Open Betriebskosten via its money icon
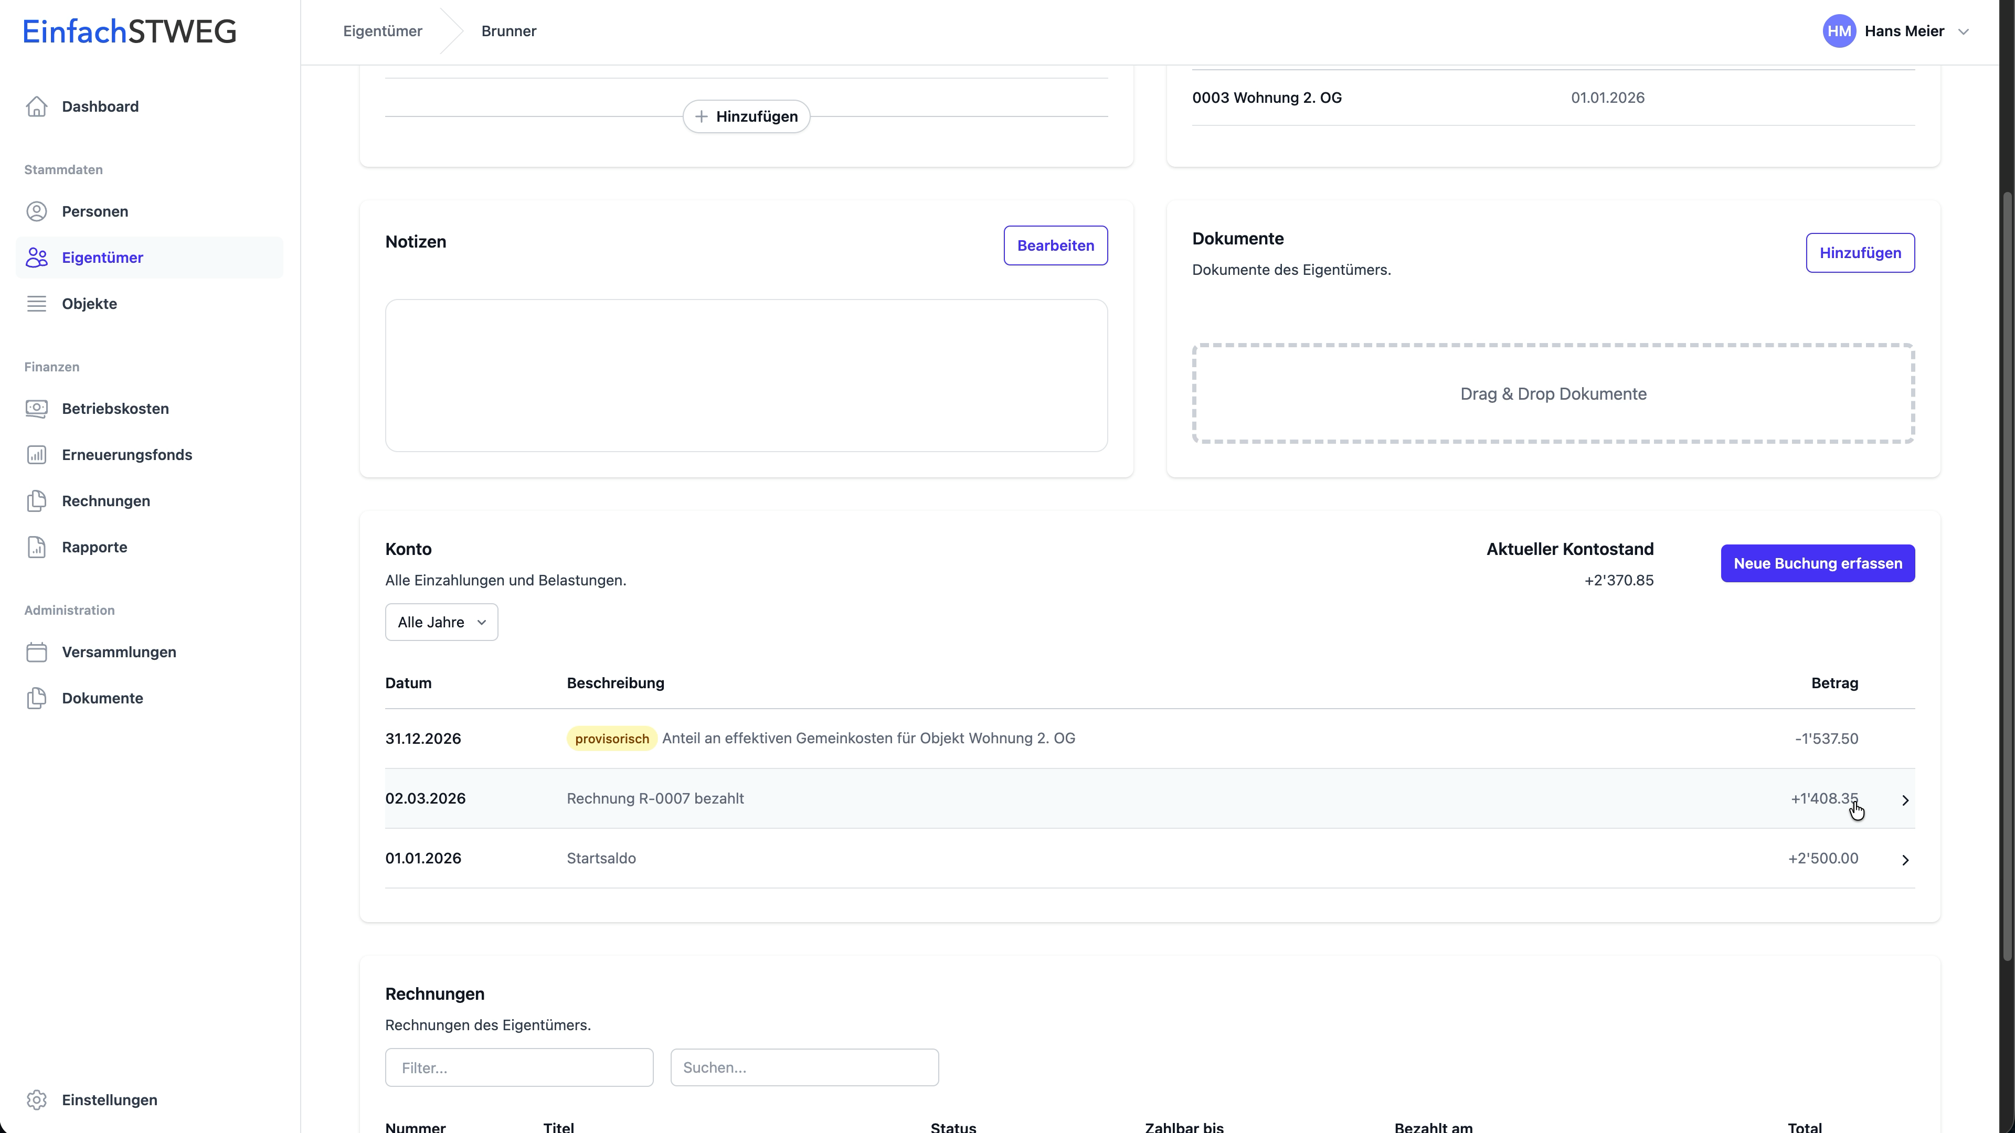The height and width of the screenshot is (1133, 2015). pos(36,408)
